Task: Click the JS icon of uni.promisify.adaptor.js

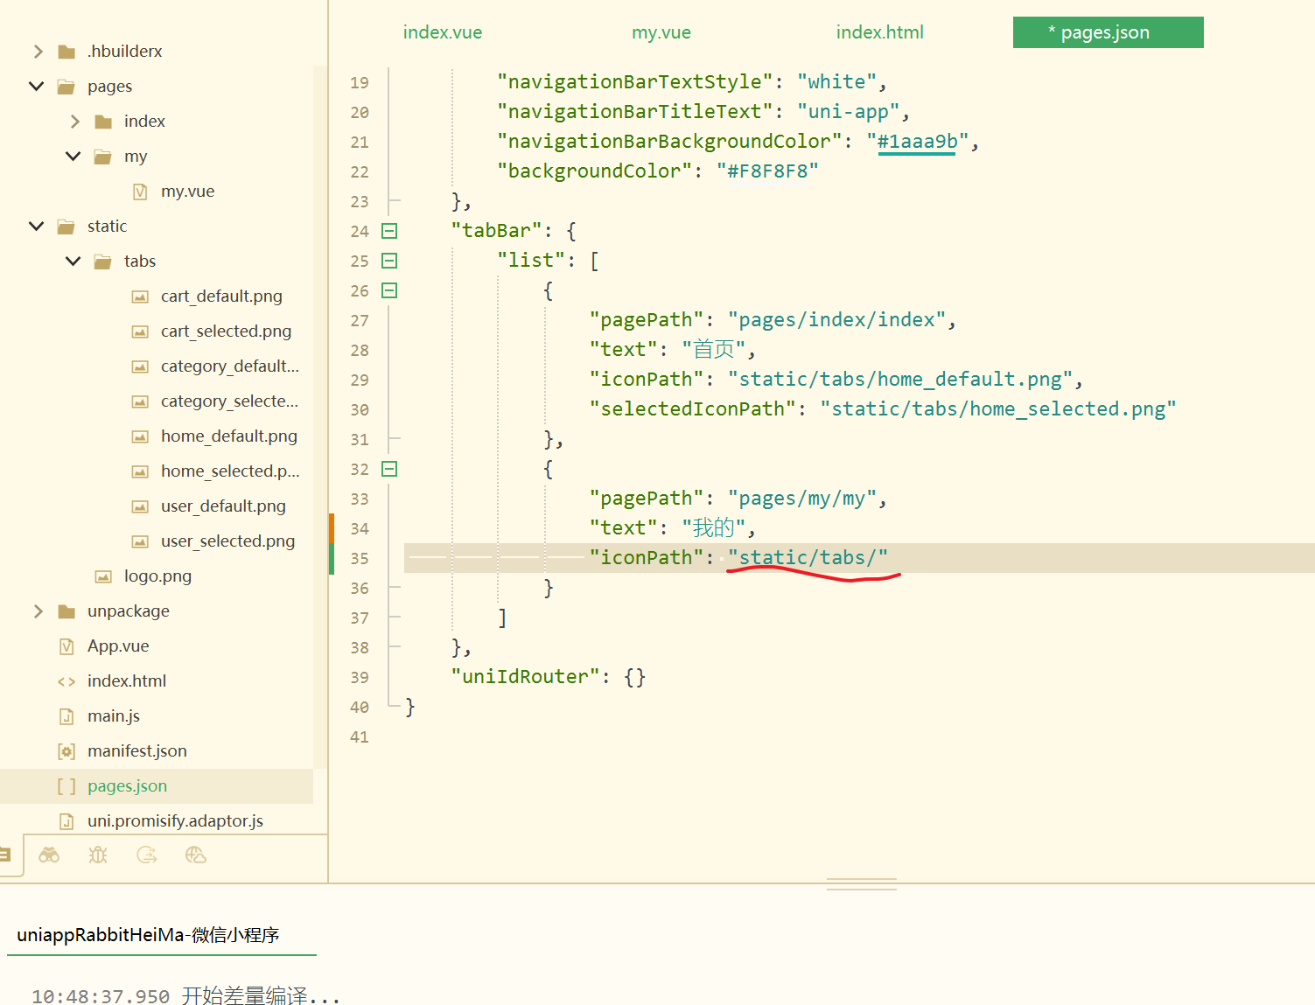Action: [66, 821]
